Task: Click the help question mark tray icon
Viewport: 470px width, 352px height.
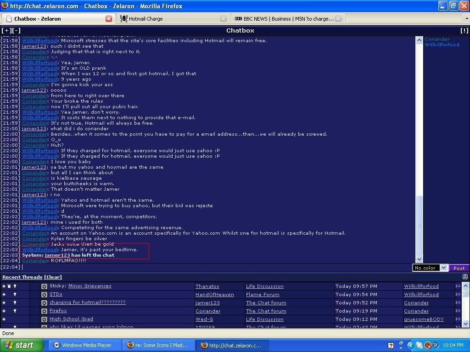Action: tap(391, 346)
